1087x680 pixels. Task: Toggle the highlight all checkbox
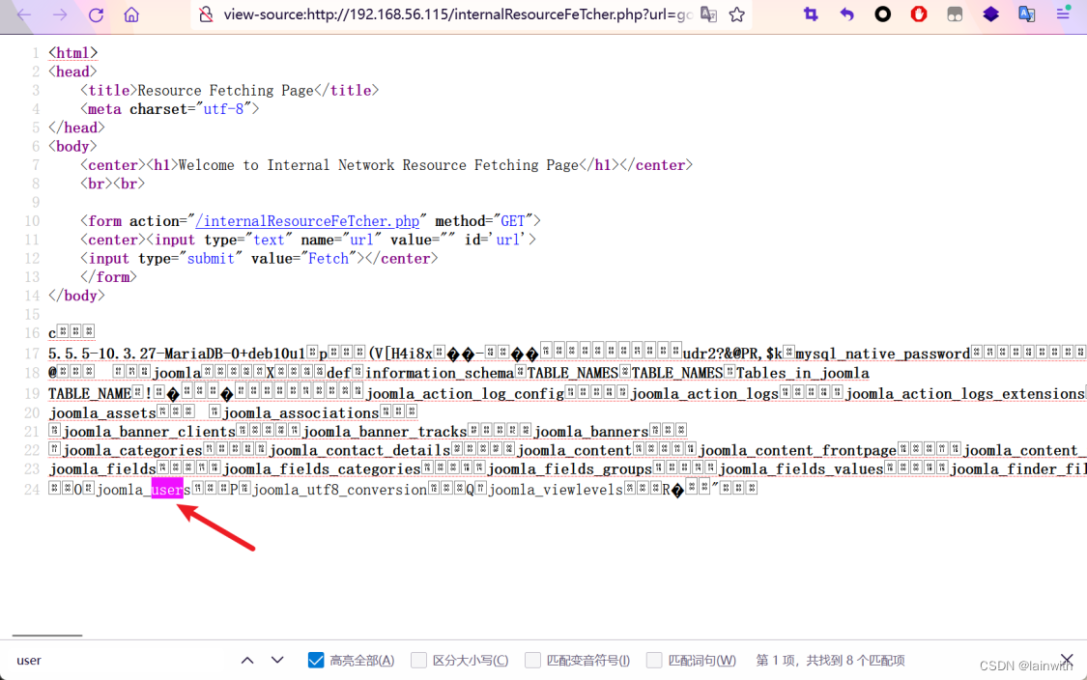[x=315, y=660]
